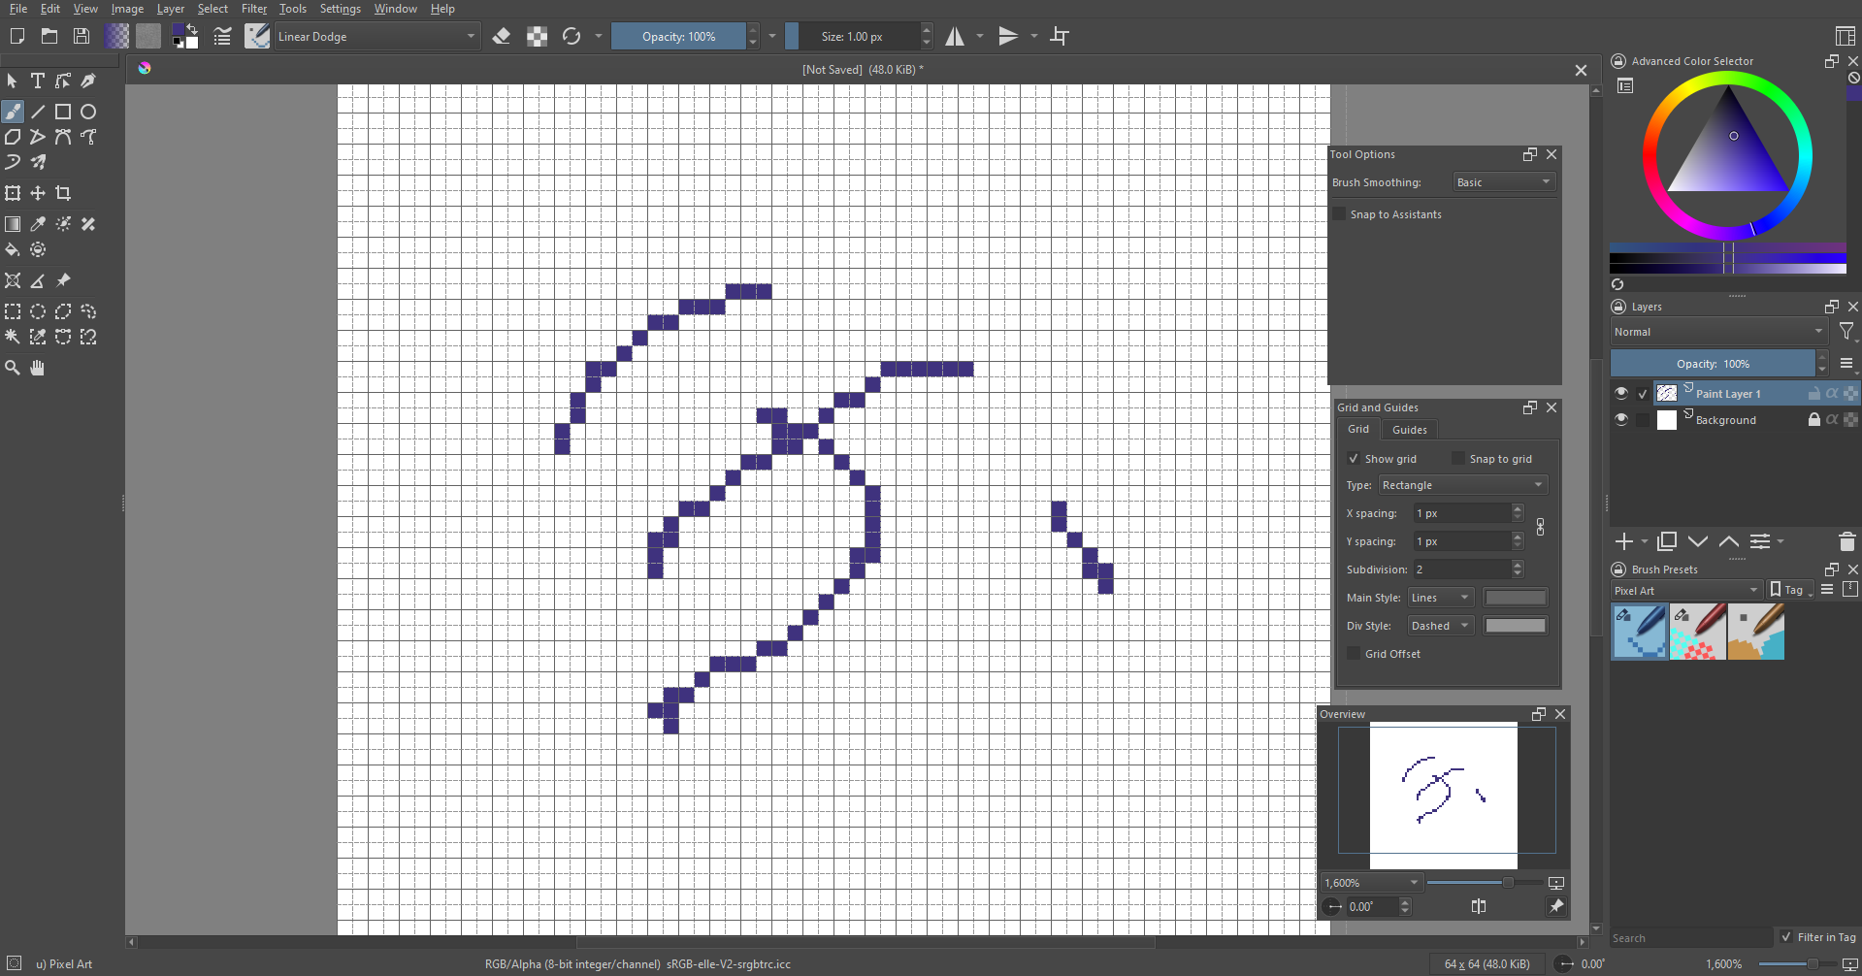
Task: Open the Filter menu
Action: click(x=253, y=9)
